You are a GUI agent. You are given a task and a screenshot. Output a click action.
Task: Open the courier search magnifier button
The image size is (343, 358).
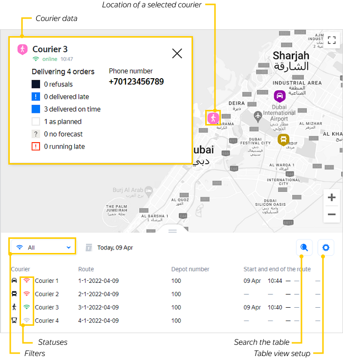pyautogui.click(x=304, y=248)
